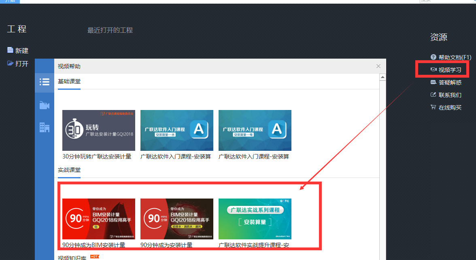Image resolution: width=476 pixels, height=260 pixels.
Task: Click the search field at top right
Action: tap(448, 1)
